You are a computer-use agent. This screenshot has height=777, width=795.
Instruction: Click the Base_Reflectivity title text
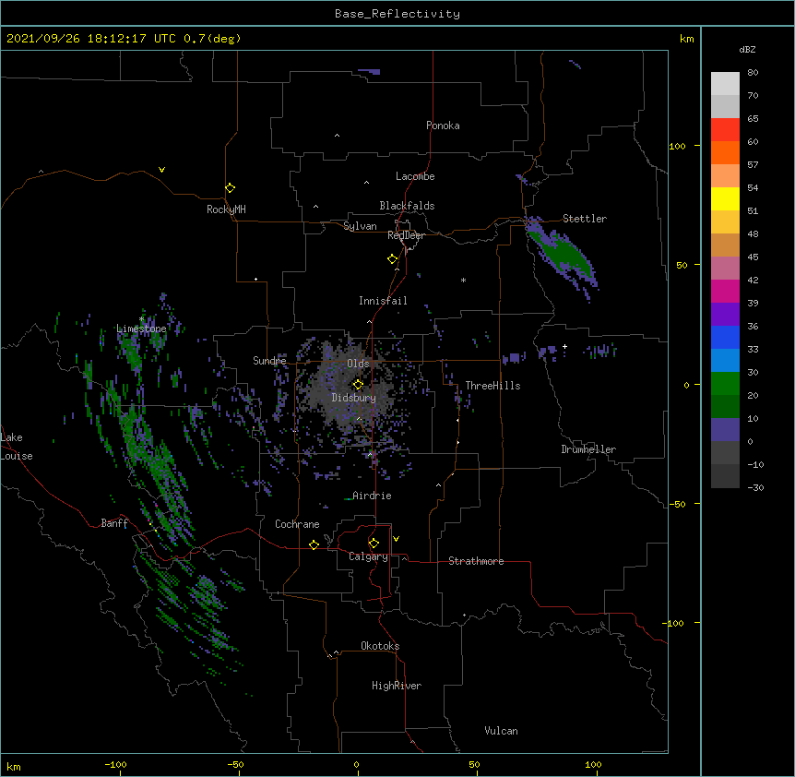tap(397, 14)
